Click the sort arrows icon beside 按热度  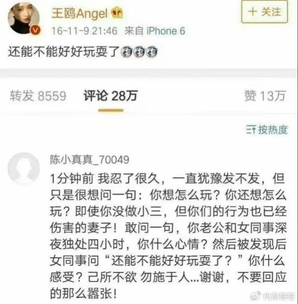tap(251, 130)
